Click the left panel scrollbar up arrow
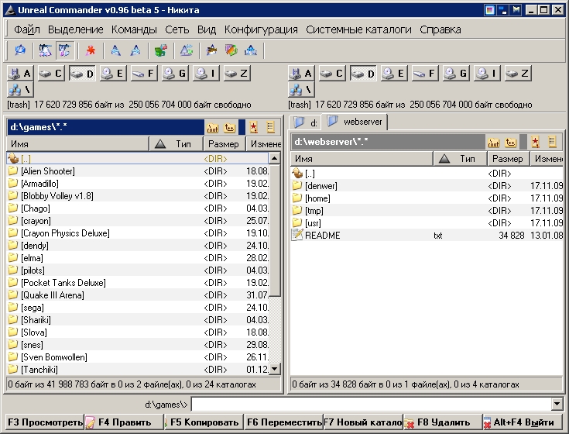 click(x=275, y=158)
